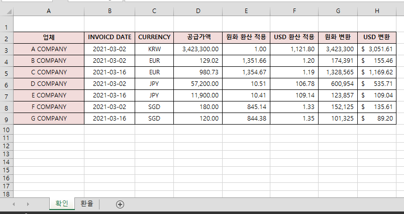Add a new sheet with the plus icon
This screenshot has height=214, width=404.
pyautogui.click(x=120, y=204)
